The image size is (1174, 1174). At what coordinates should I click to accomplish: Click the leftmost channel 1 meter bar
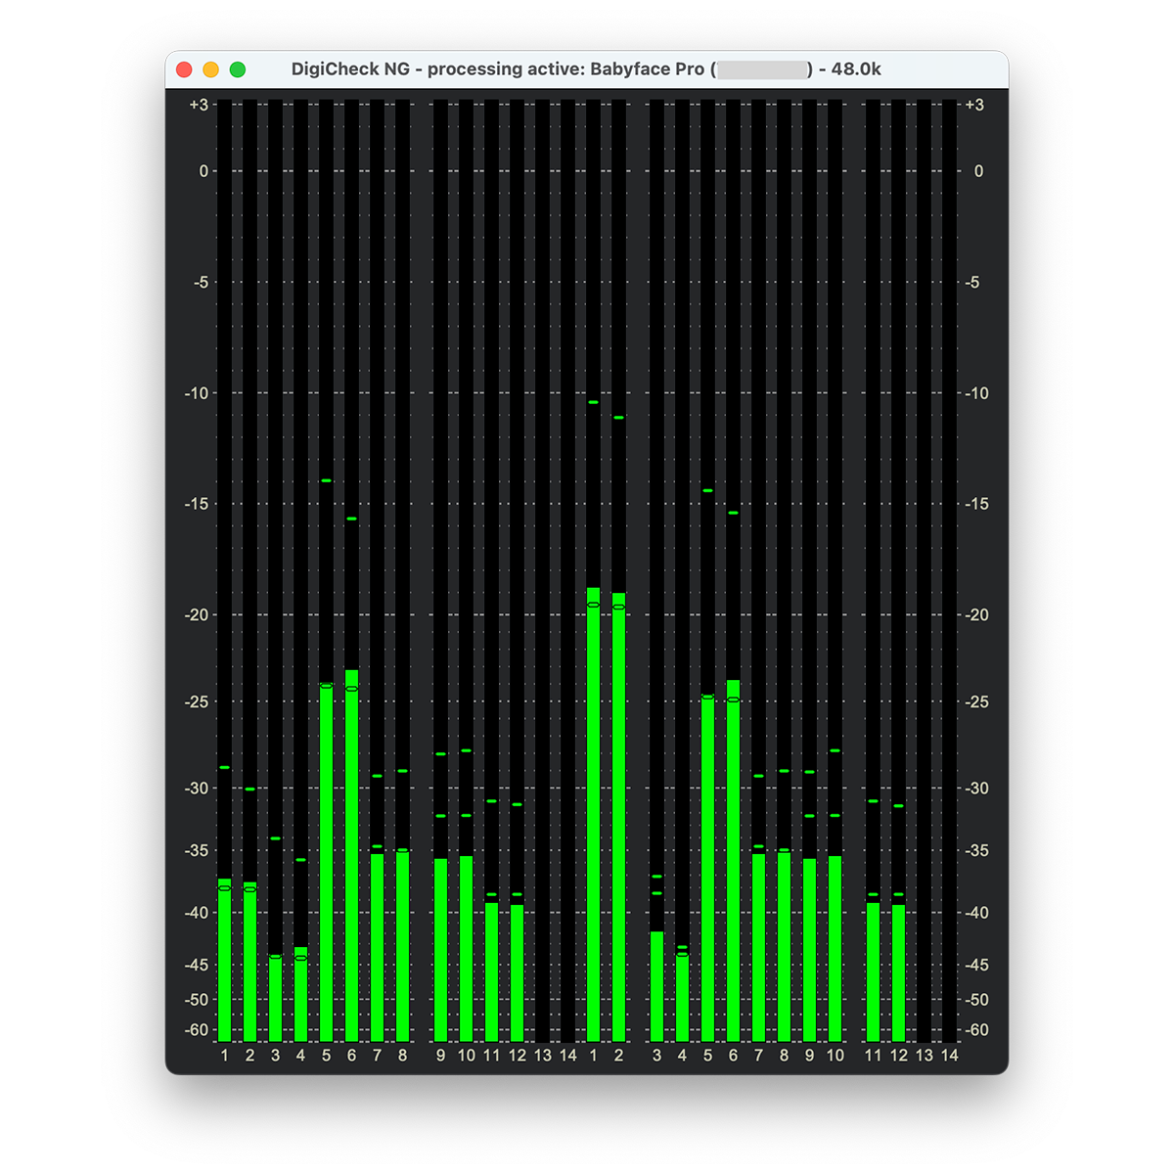coord(224,959)
